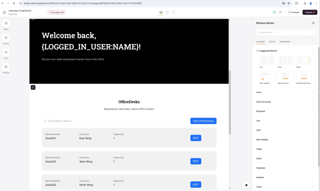
Task: Click the invite collaborators icon beside Preview
Action: 281,12
